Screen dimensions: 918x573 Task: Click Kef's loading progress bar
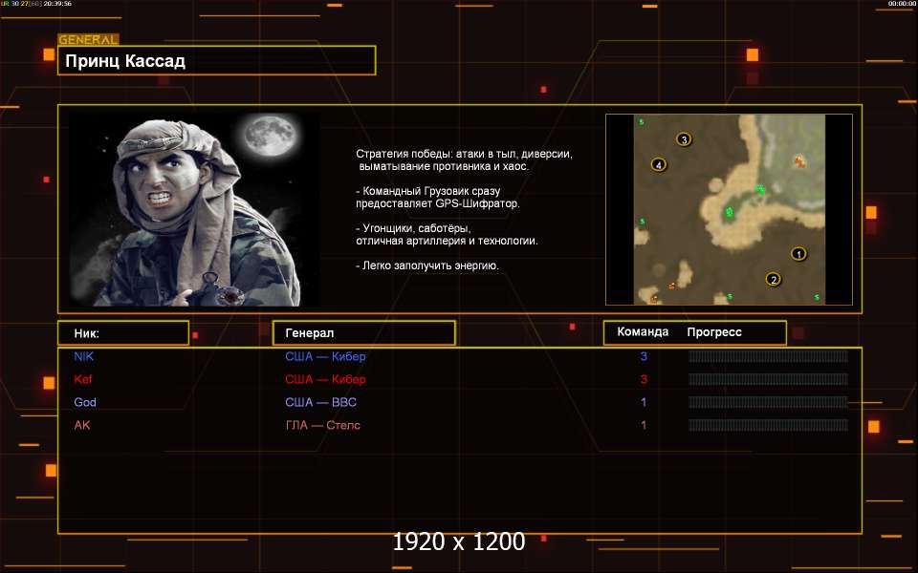coord(768,379)
